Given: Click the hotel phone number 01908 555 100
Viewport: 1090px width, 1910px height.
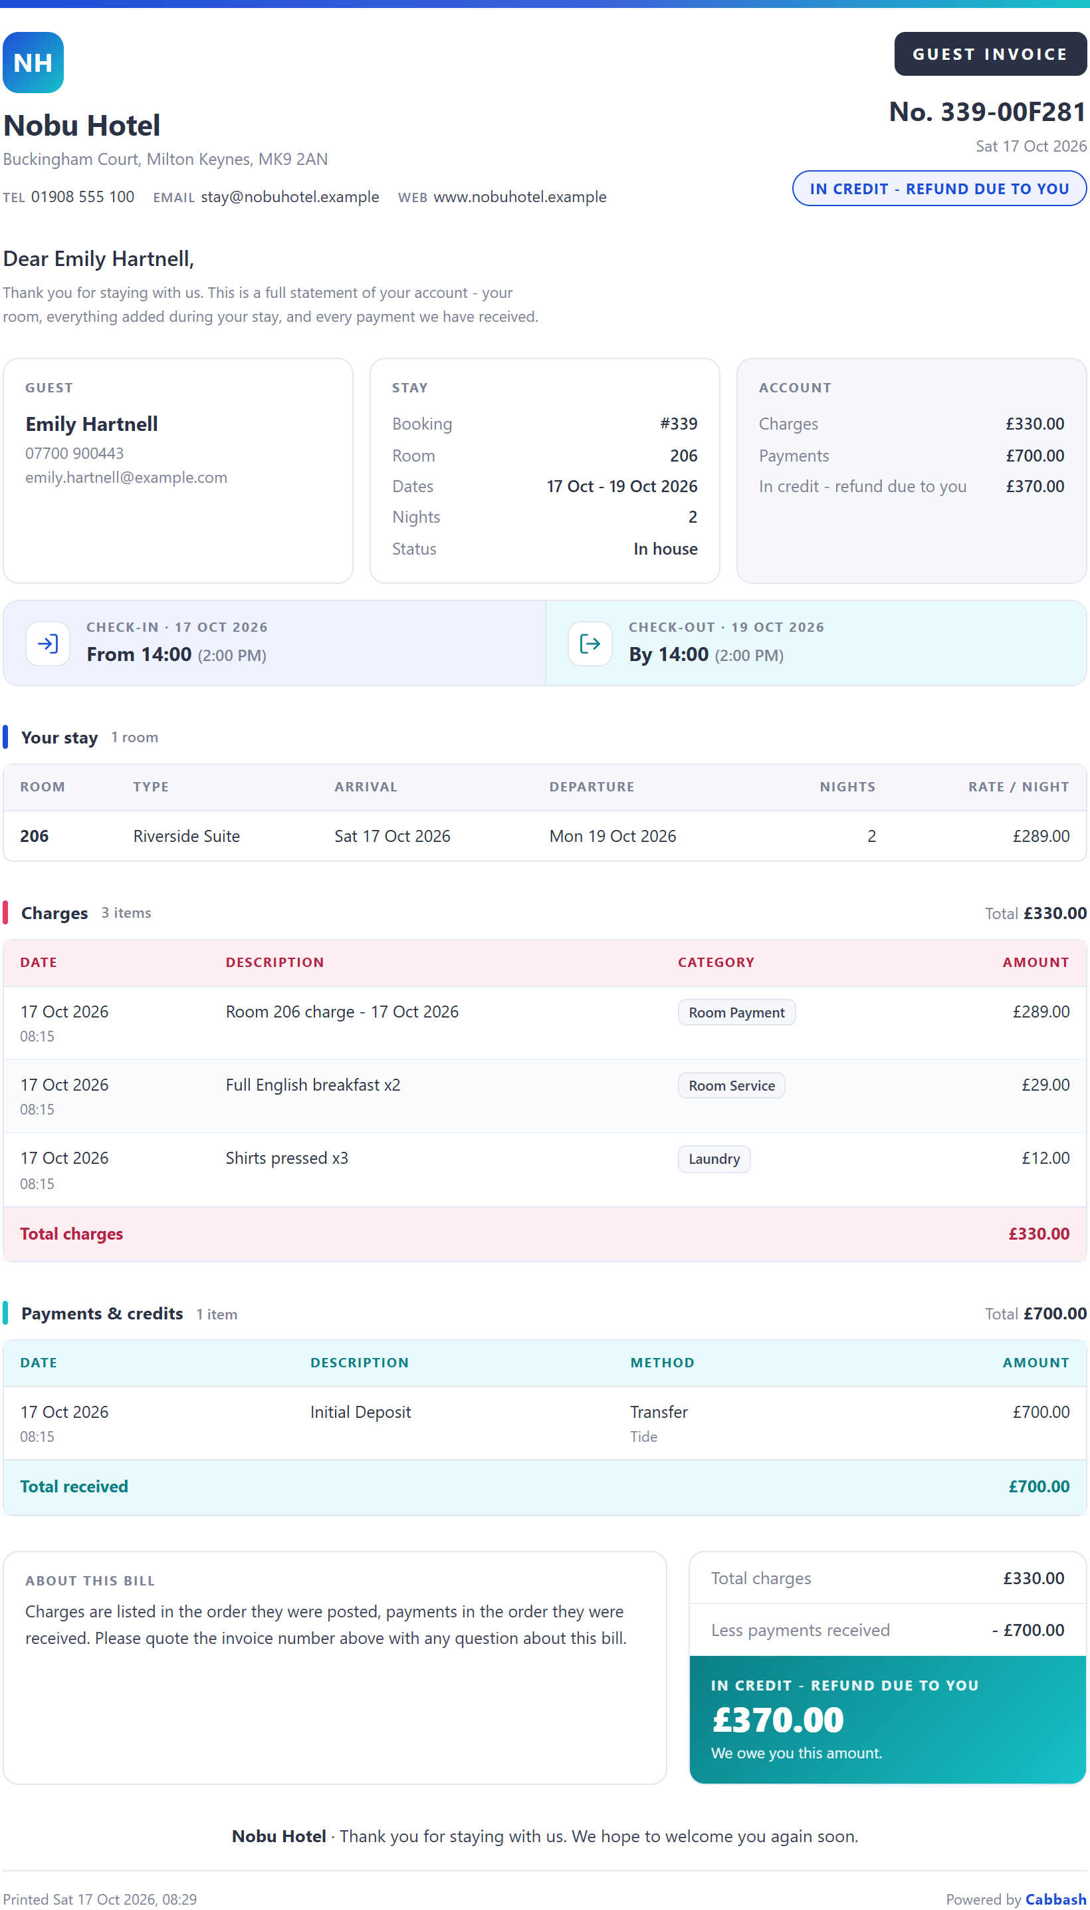Looking at the screenshot, I should 82,197.
